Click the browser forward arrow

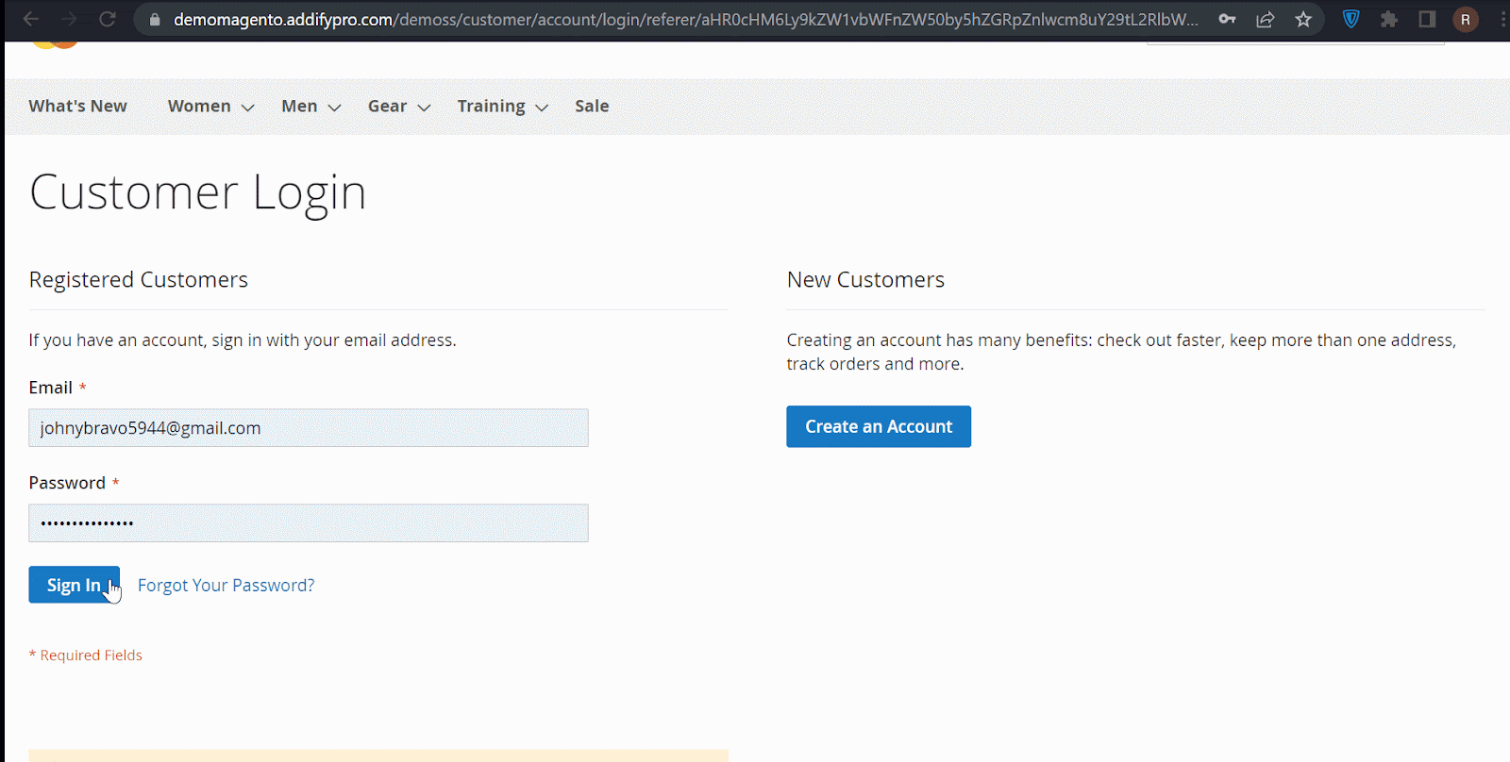click(69, 19)
